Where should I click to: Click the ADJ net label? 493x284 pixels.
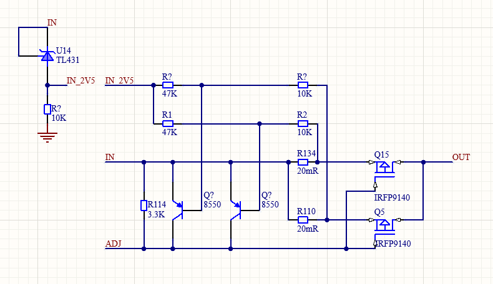(x=113, y=244)
